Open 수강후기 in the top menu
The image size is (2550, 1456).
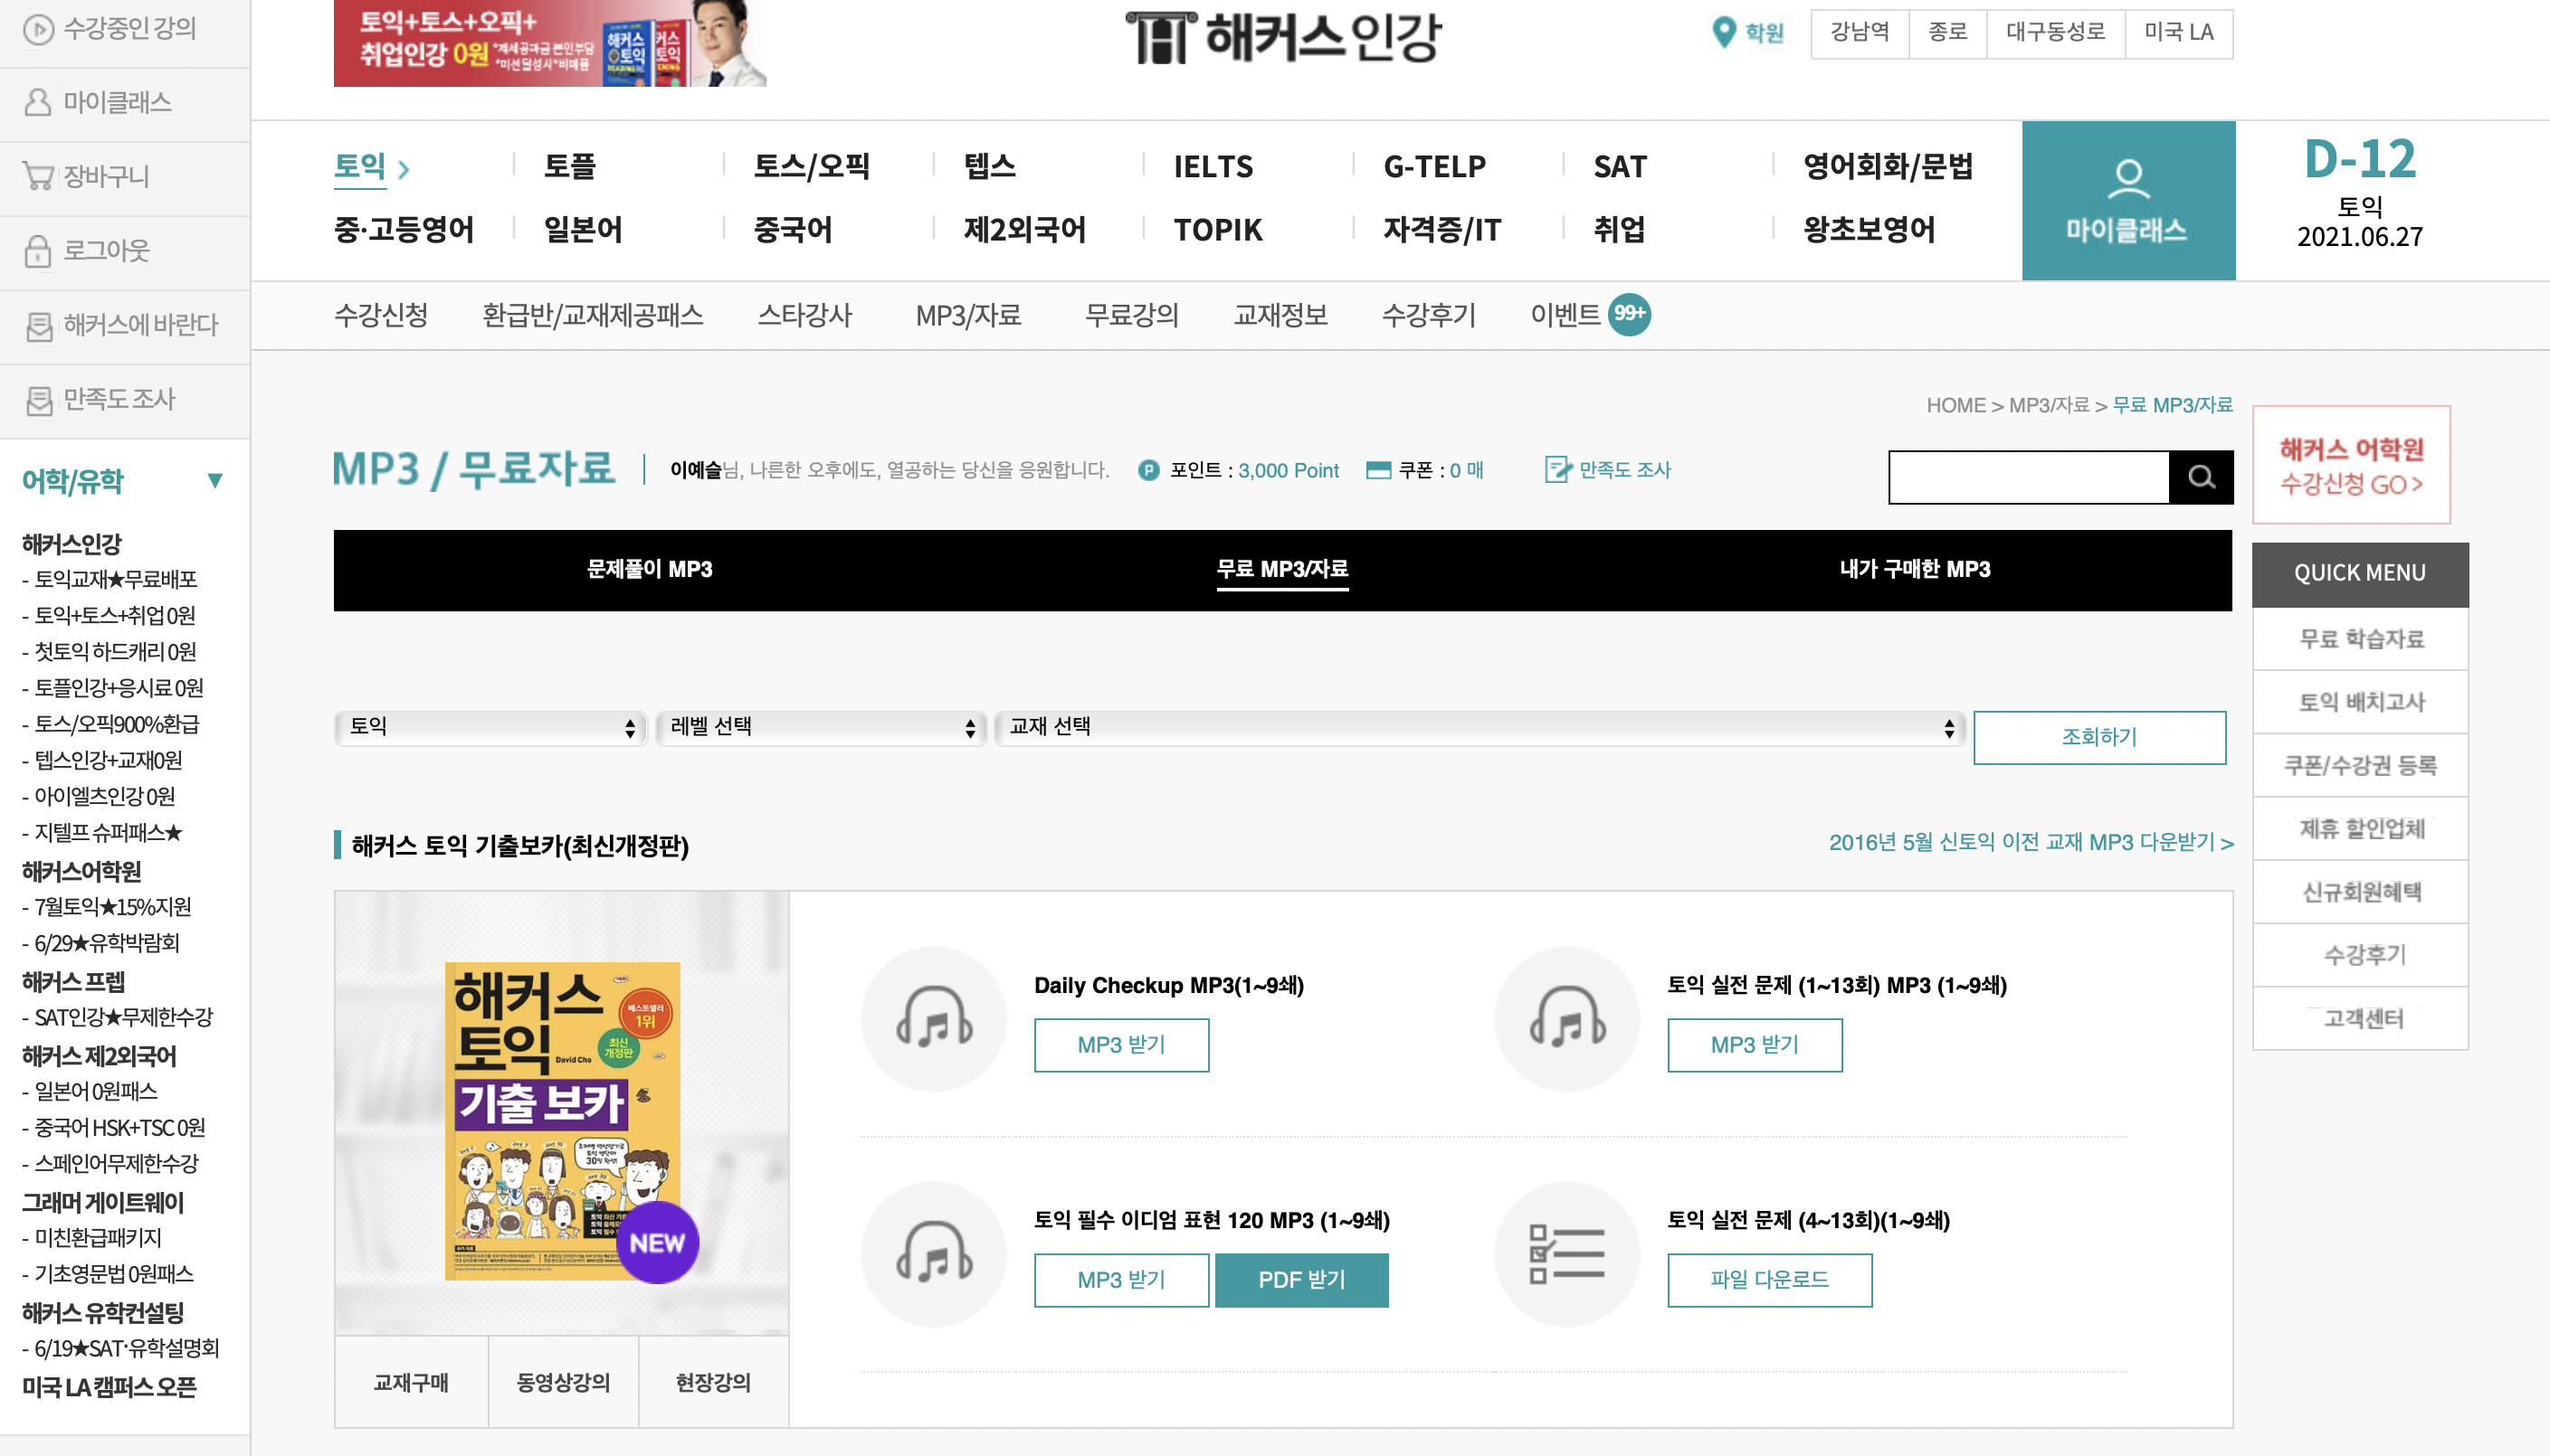[x=1429, y=315]
